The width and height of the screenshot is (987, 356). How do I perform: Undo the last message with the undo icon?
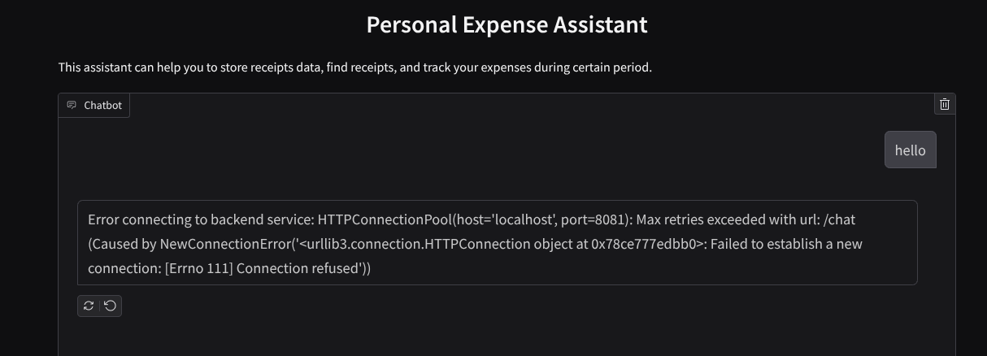111,306
